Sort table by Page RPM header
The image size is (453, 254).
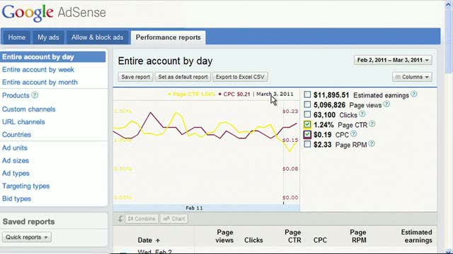(358, 236)
